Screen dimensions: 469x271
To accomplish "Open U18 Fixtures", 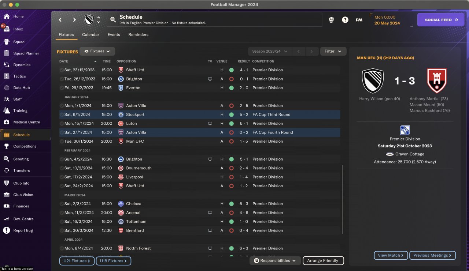I will pos(114,261).
